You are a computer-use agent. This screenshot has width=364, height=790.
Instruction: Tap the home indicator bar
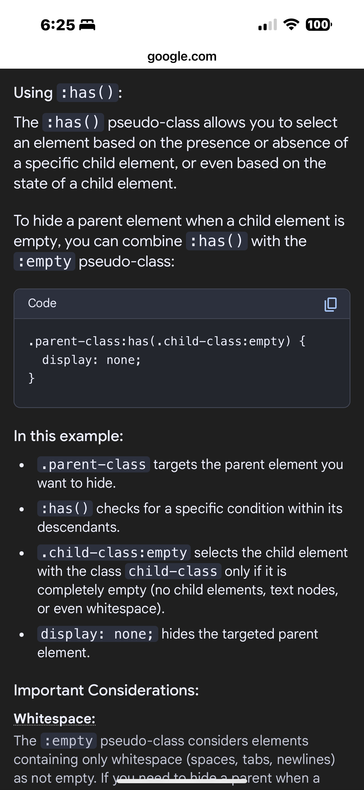coord(182,781)
